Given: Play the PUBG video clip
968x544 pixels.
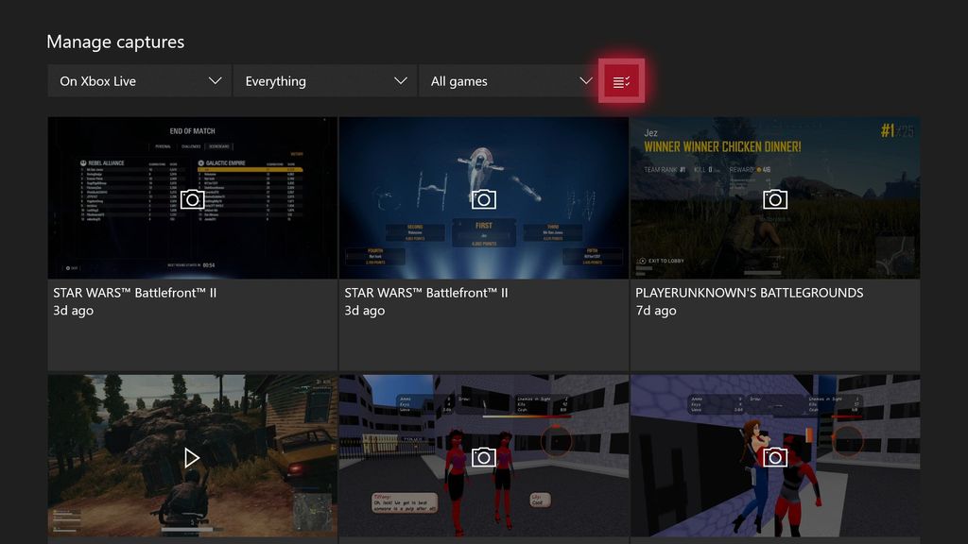Looking at the screenshot, I should tap(192, 457).
